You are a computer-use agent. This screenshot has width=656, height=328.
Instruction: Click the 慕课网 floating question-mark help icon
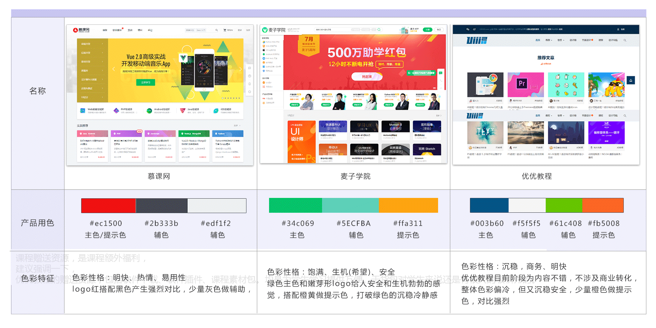pos(249,76)
